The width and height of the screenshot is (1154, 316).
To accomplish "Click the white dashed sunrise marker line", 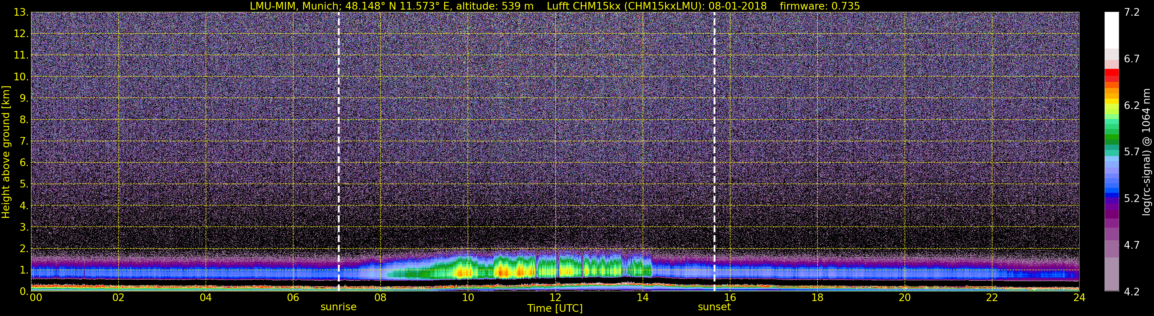I will click(338, 152).
